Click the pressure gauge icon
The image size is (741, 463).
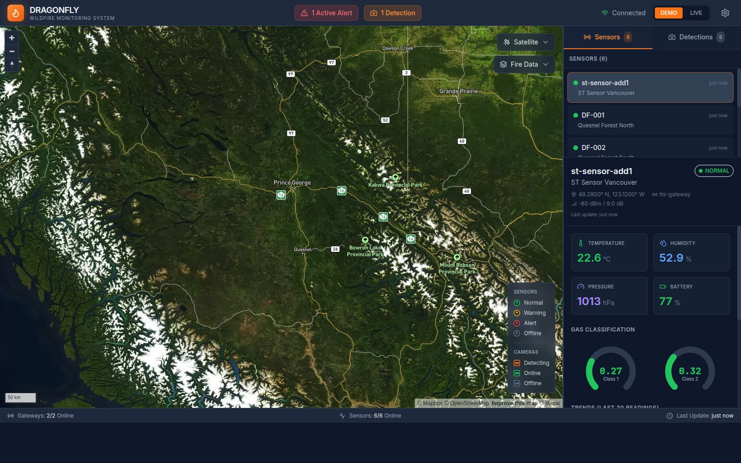581,287
